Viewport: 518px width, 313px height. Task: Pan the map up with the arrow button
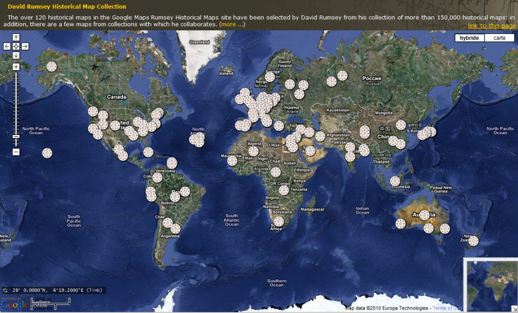coord(16,37)
